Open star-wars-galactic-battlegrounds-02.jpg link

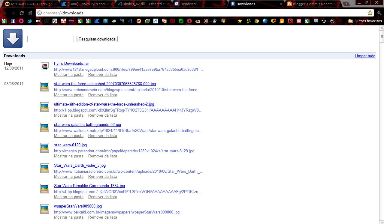(x=87, y=124)
